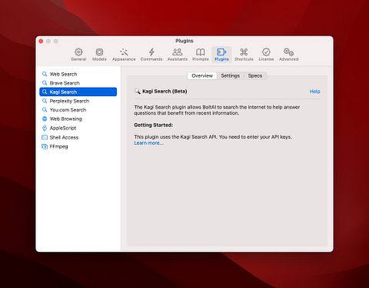Open the Models toolbar icon
The width and height of the screenshot is (369, 288).
pyautogui.click(x=99, y=55)
